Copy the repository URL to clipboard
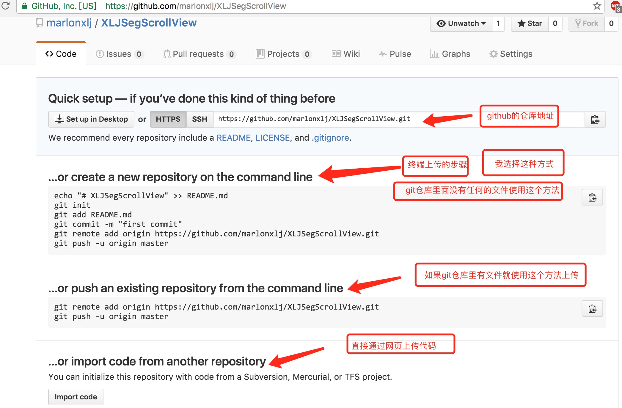The image size is (622, 408). click(x=595, y=120)
